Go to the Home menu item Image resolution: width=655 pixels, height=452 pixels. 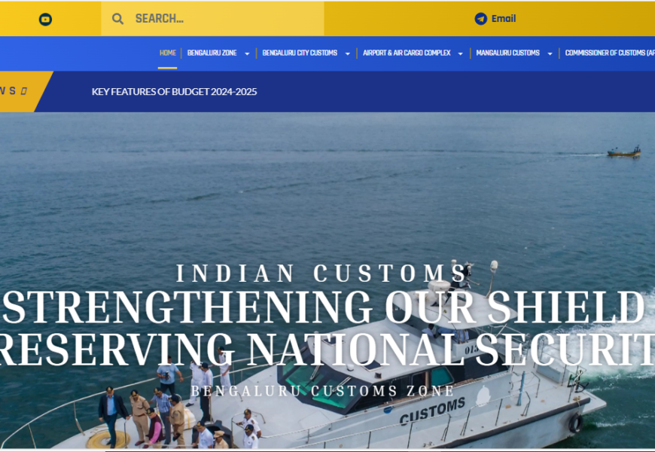click(167, 53)
